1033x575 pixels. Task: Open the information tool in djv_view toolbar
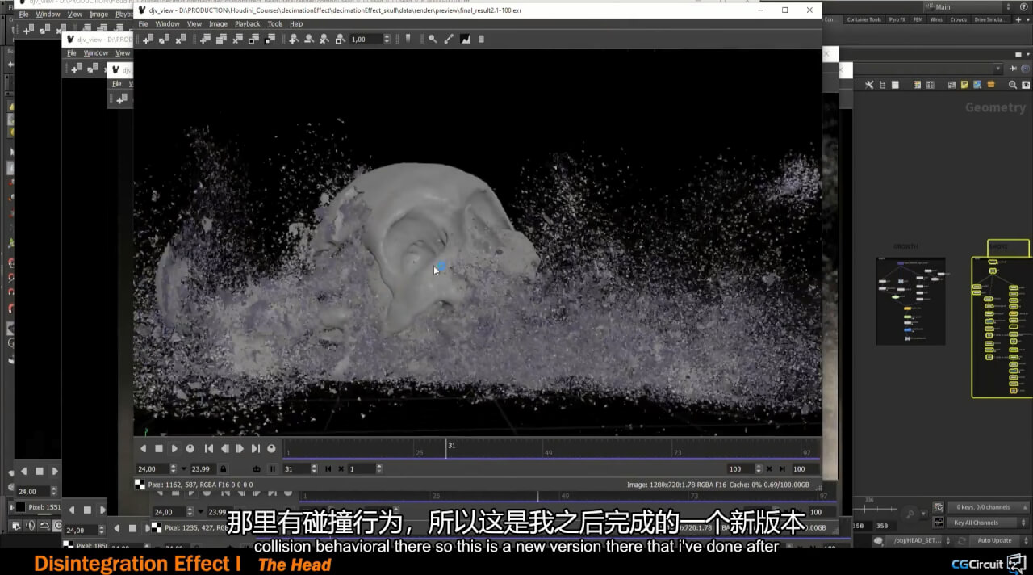(x=481, y=39)
